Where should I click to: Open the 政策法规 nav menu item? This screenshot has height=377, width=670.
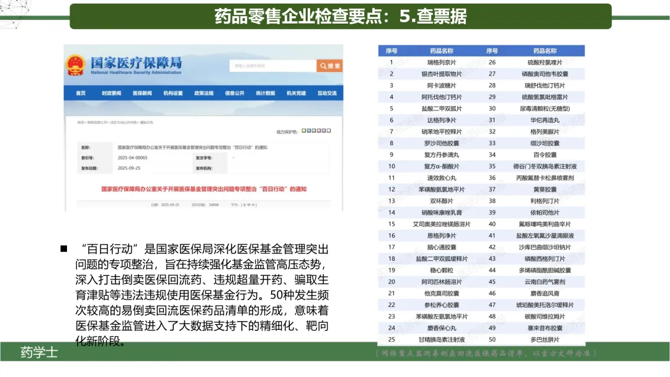(204, 93)
